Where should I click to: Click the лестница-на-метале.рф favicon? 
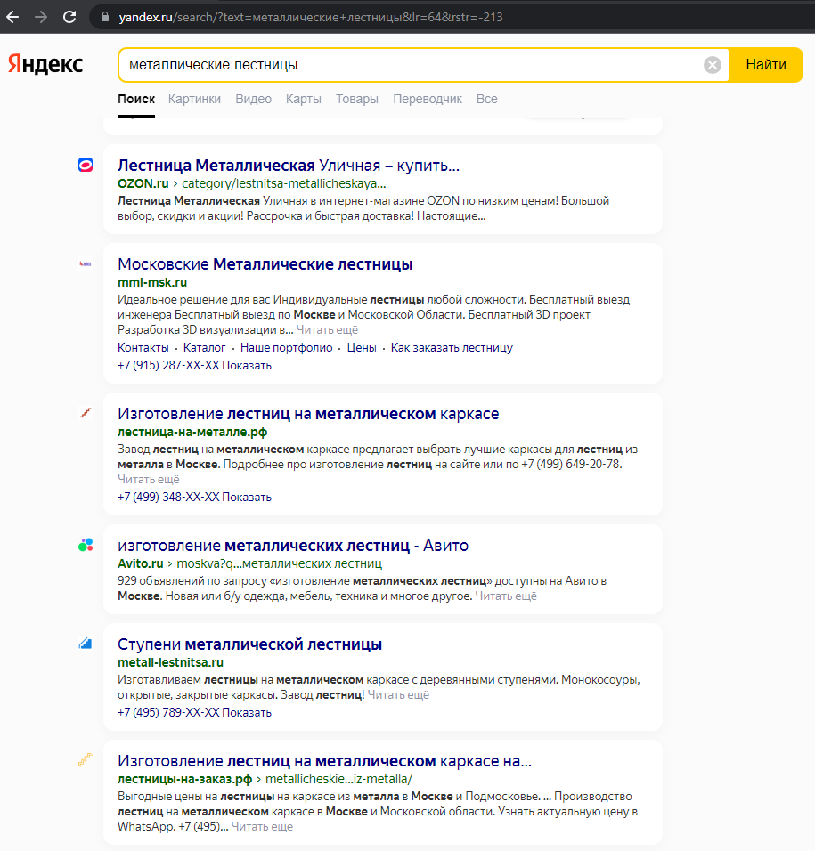(x=86, y=414)
